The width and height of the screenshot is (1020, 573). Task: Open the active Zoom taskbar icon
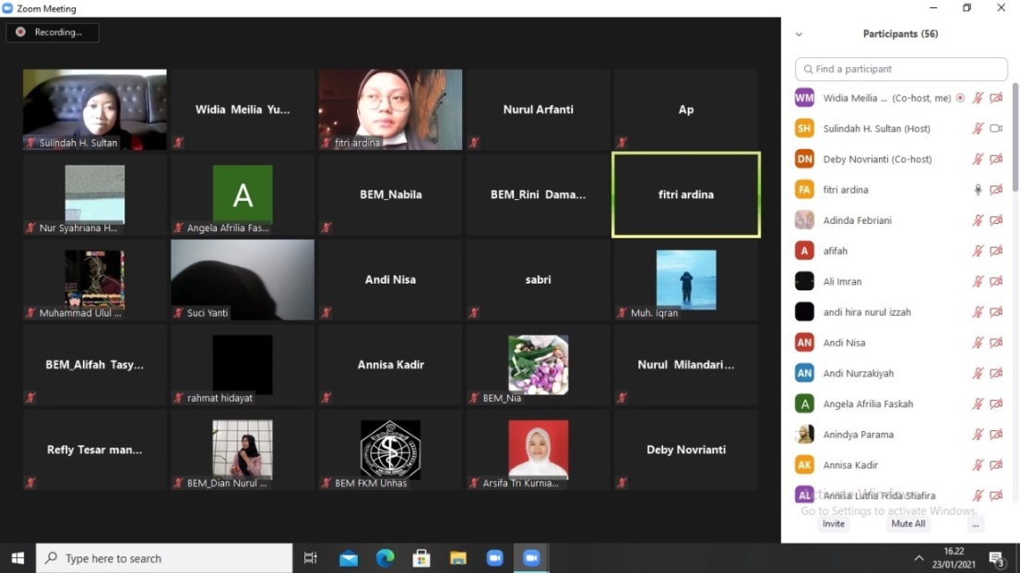coord(531,558)
